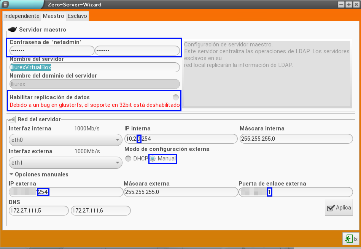Select Manual external configuration mode
The height and width of the screenshot is (249, 361).
point(153,159)
